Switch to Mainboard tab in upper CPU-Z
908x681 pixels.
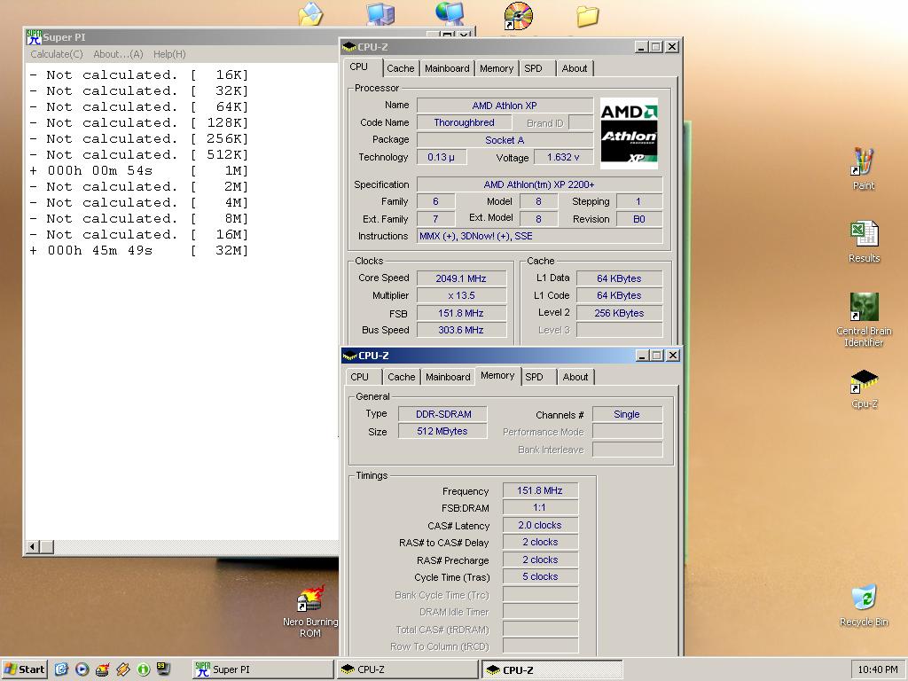pos(447,68)
